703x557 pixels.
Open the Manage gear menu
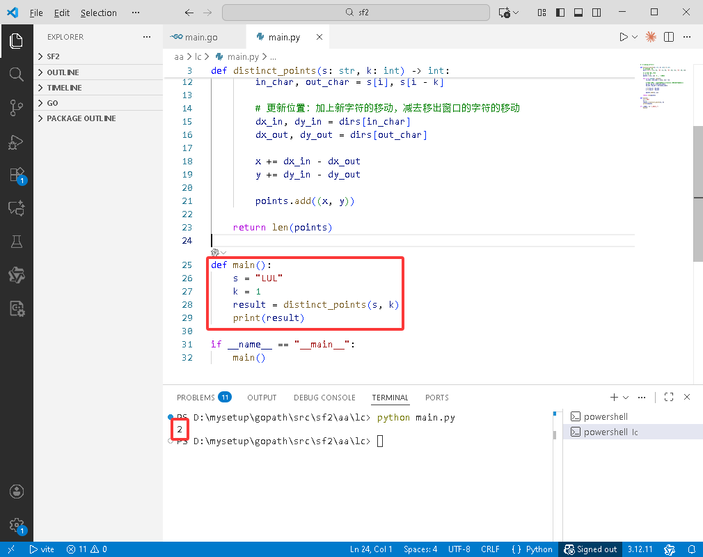click(x=17, y=526)
